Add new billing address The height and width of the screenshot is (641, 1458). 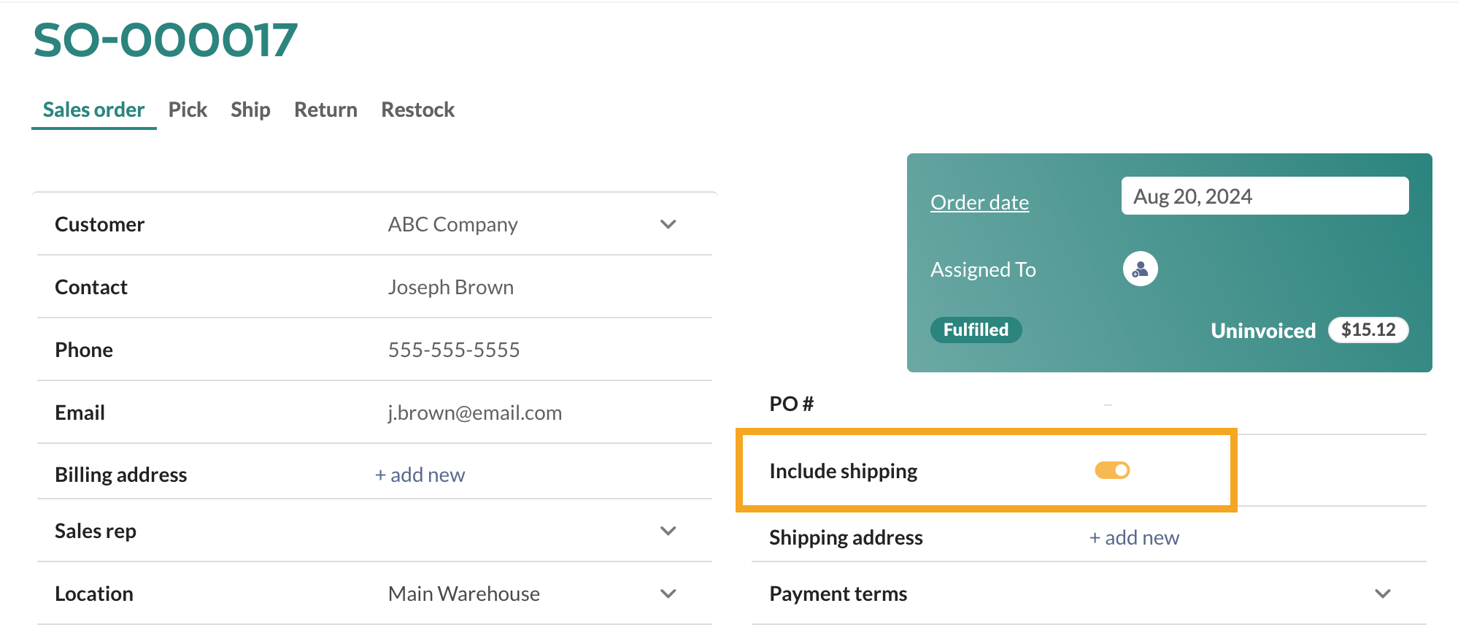[x=420, y=475]
